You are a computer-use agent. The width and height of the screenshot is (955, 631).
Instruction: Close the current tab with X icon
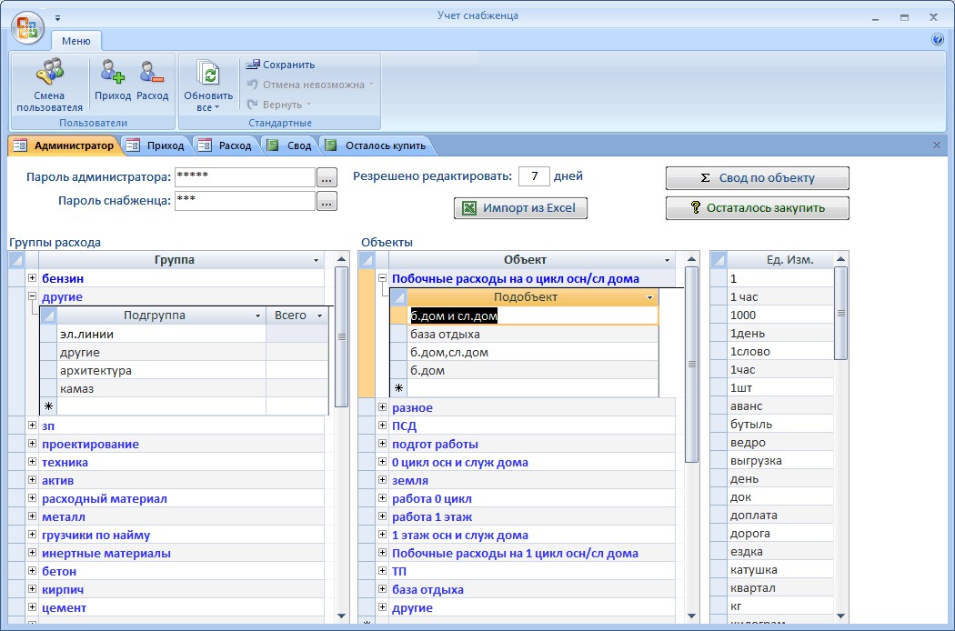tap(937, 145)
